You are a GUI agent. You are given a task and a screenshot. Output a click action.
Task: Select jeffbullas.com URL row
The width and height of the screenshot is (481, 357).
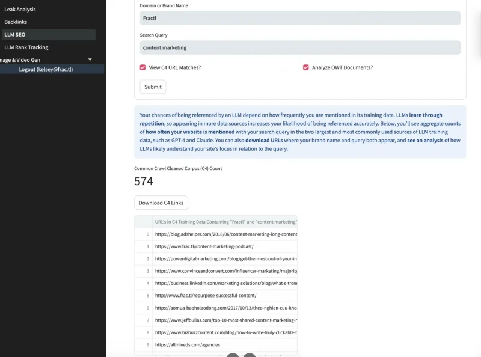tap(225, 320)
